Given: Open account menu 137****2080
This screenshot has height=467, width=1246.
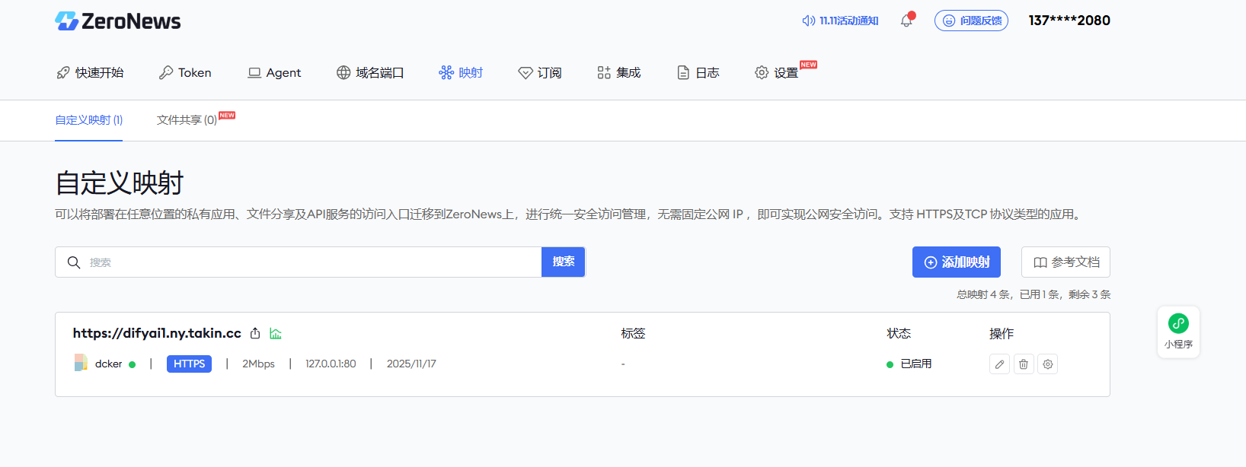Looking at the screenshot, I should [1069, 21].
